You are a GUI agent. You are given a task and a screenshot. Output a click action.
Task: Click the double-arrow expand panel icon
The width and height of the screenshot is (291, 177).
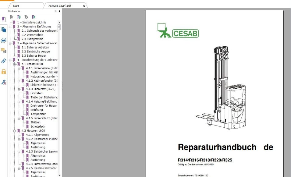click(56, 11)
